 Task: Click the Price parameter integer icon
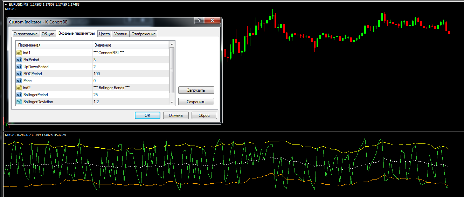(19, 81)
